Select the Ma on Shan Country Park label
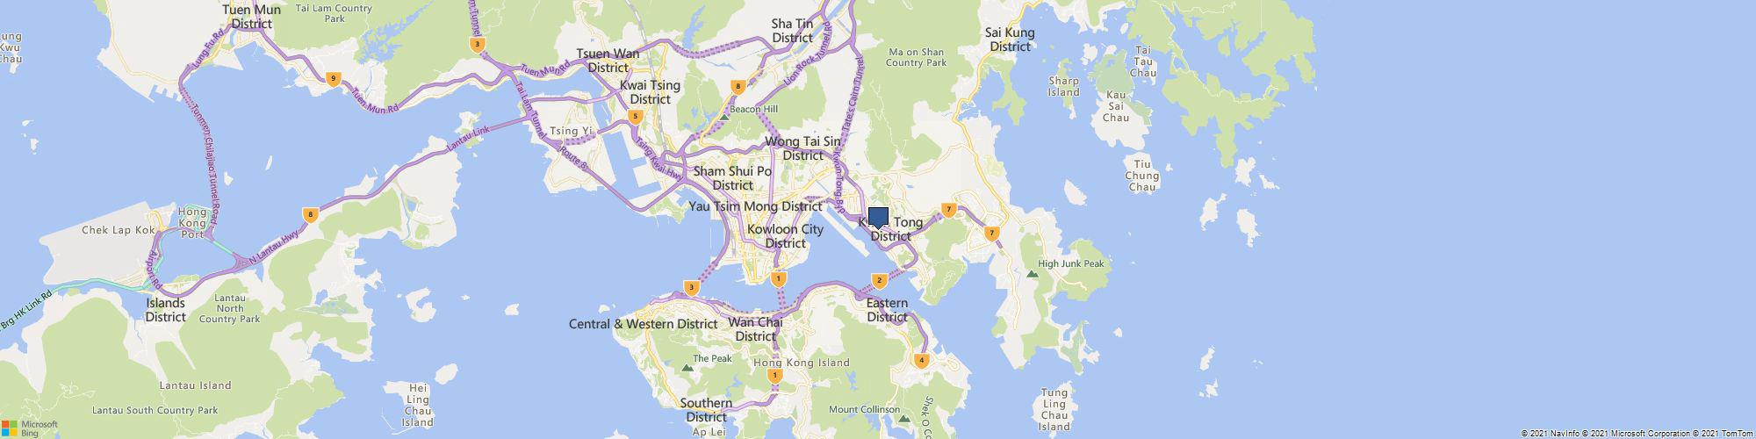Viewport: 1756px width, 439px height. 917,57
